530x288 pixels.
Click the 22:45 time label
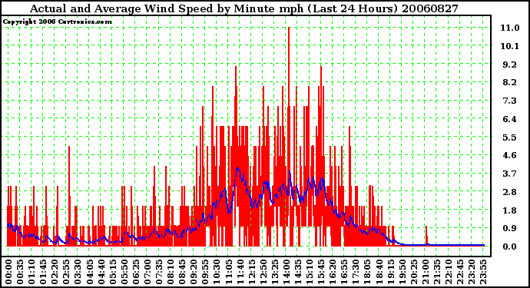click(460, 272)
